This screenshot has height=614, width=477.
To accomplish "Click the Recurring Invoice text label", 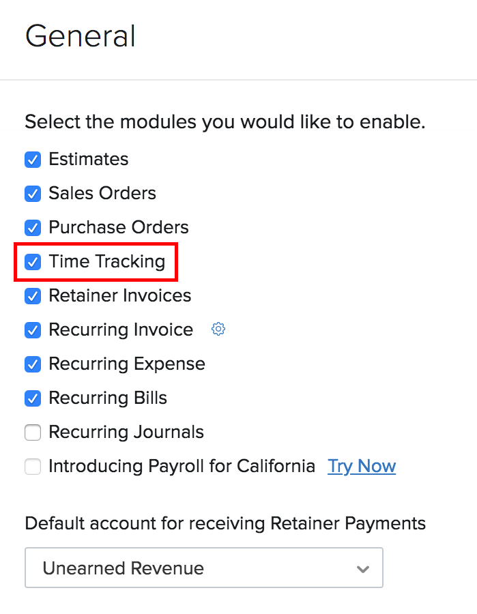I will coord(121,330).
